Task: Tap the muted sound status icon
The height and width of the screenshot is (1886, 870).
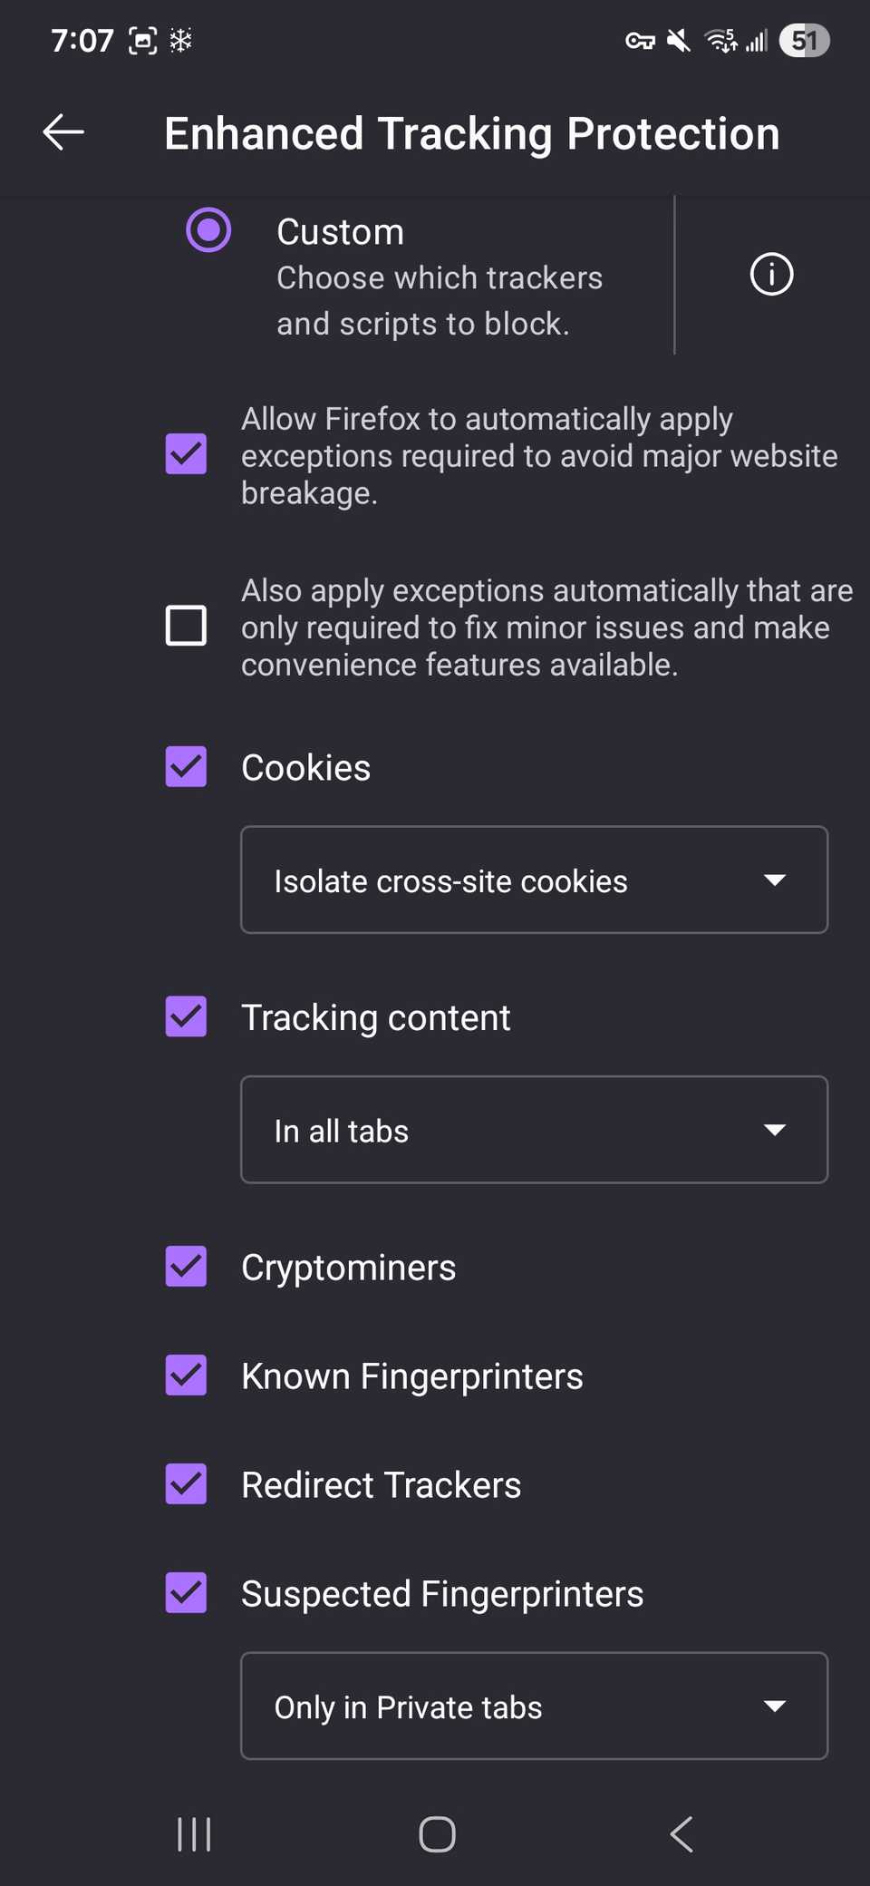Action: 679,41
